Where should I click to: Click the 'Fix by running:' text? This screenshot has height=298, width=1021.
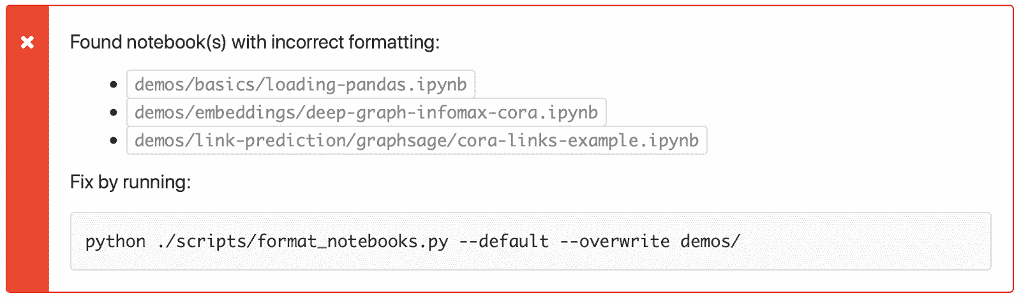[130, 183]
